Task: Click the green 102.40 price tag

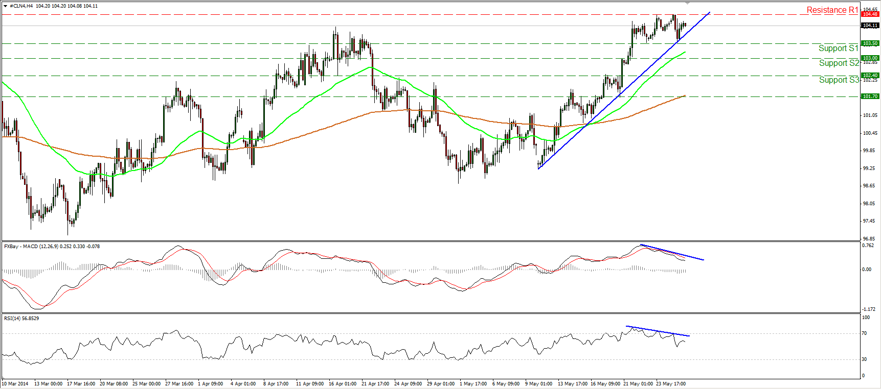Action: pos(870,76)
